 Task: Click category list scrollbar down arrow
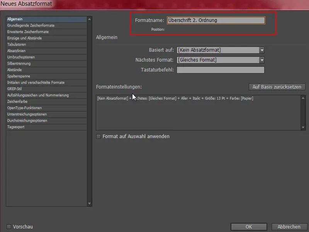click(89, 203)
